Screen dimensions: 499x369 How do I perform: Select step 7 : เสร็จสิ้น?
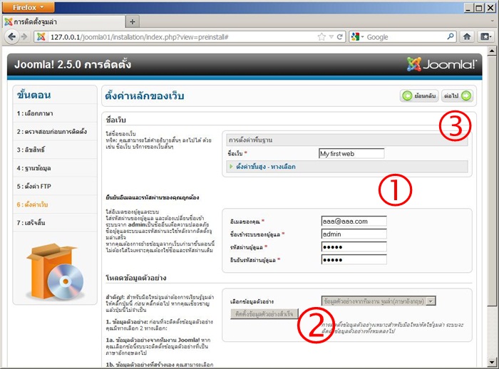55,223
